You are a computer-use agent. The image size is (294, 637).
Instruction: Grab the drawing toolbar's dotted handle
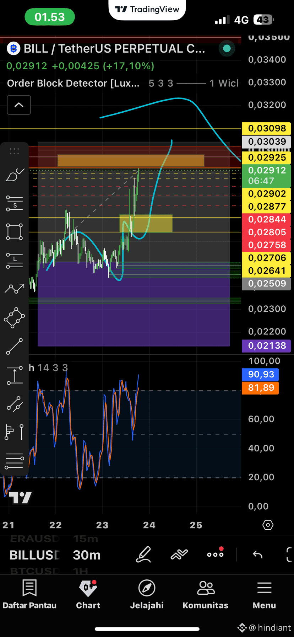[x=14, y=151]
